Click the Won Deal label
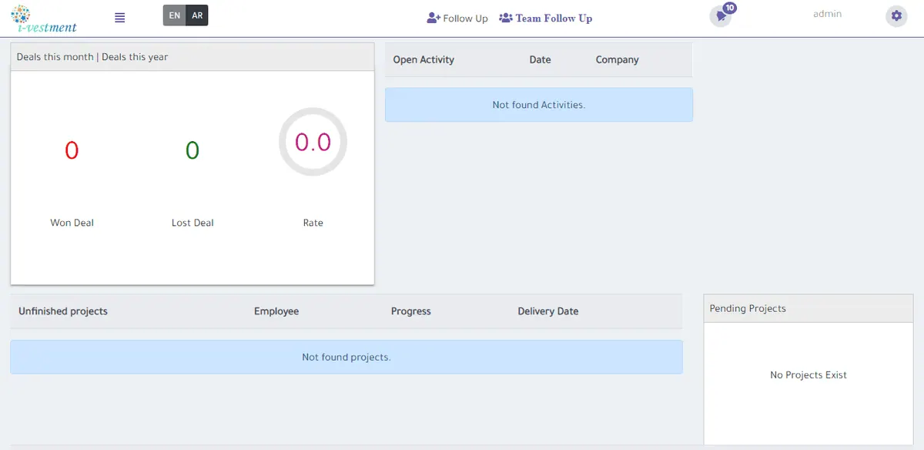 point(72,223)
